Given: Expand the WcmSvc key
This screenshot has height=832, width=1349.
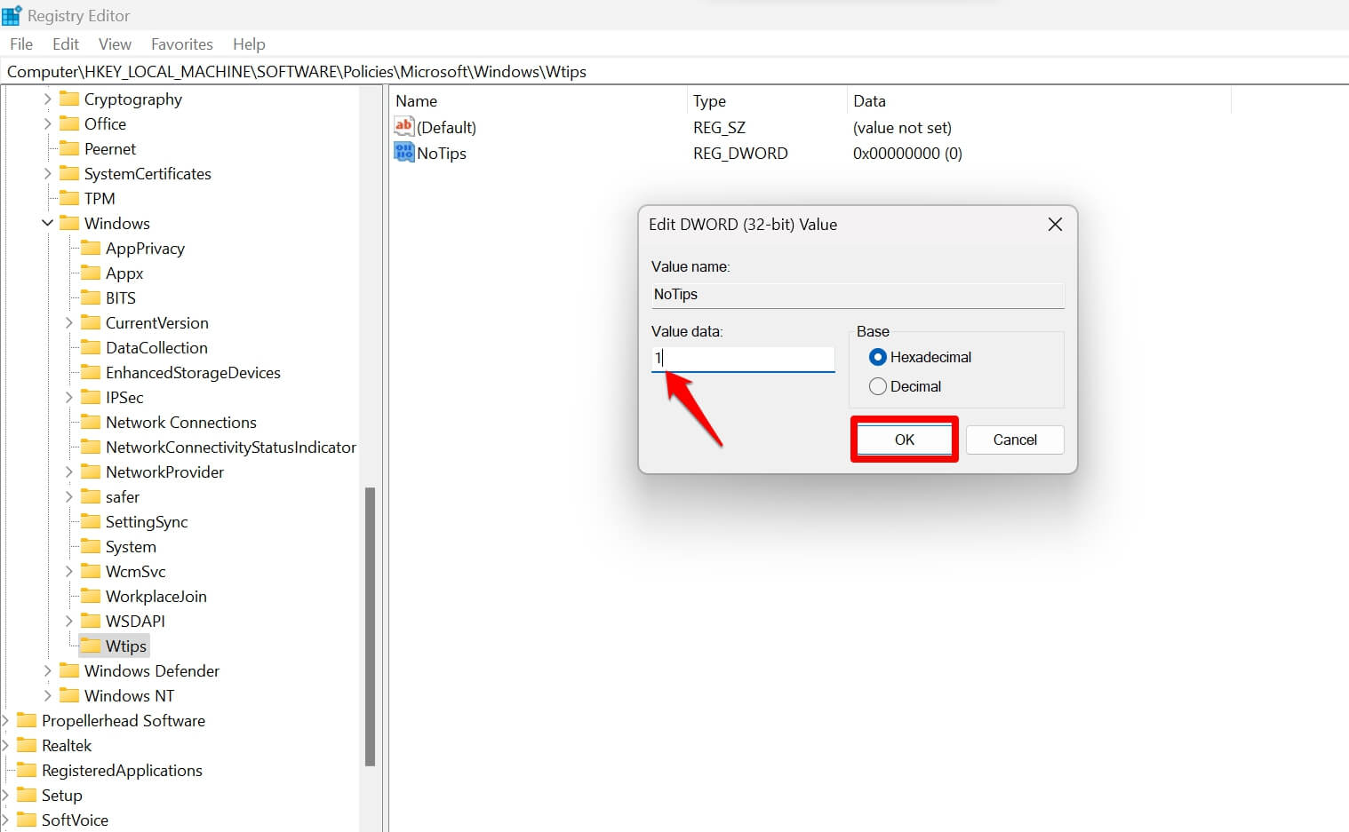Looking at the screenshot, I should (x=69, y=571).
